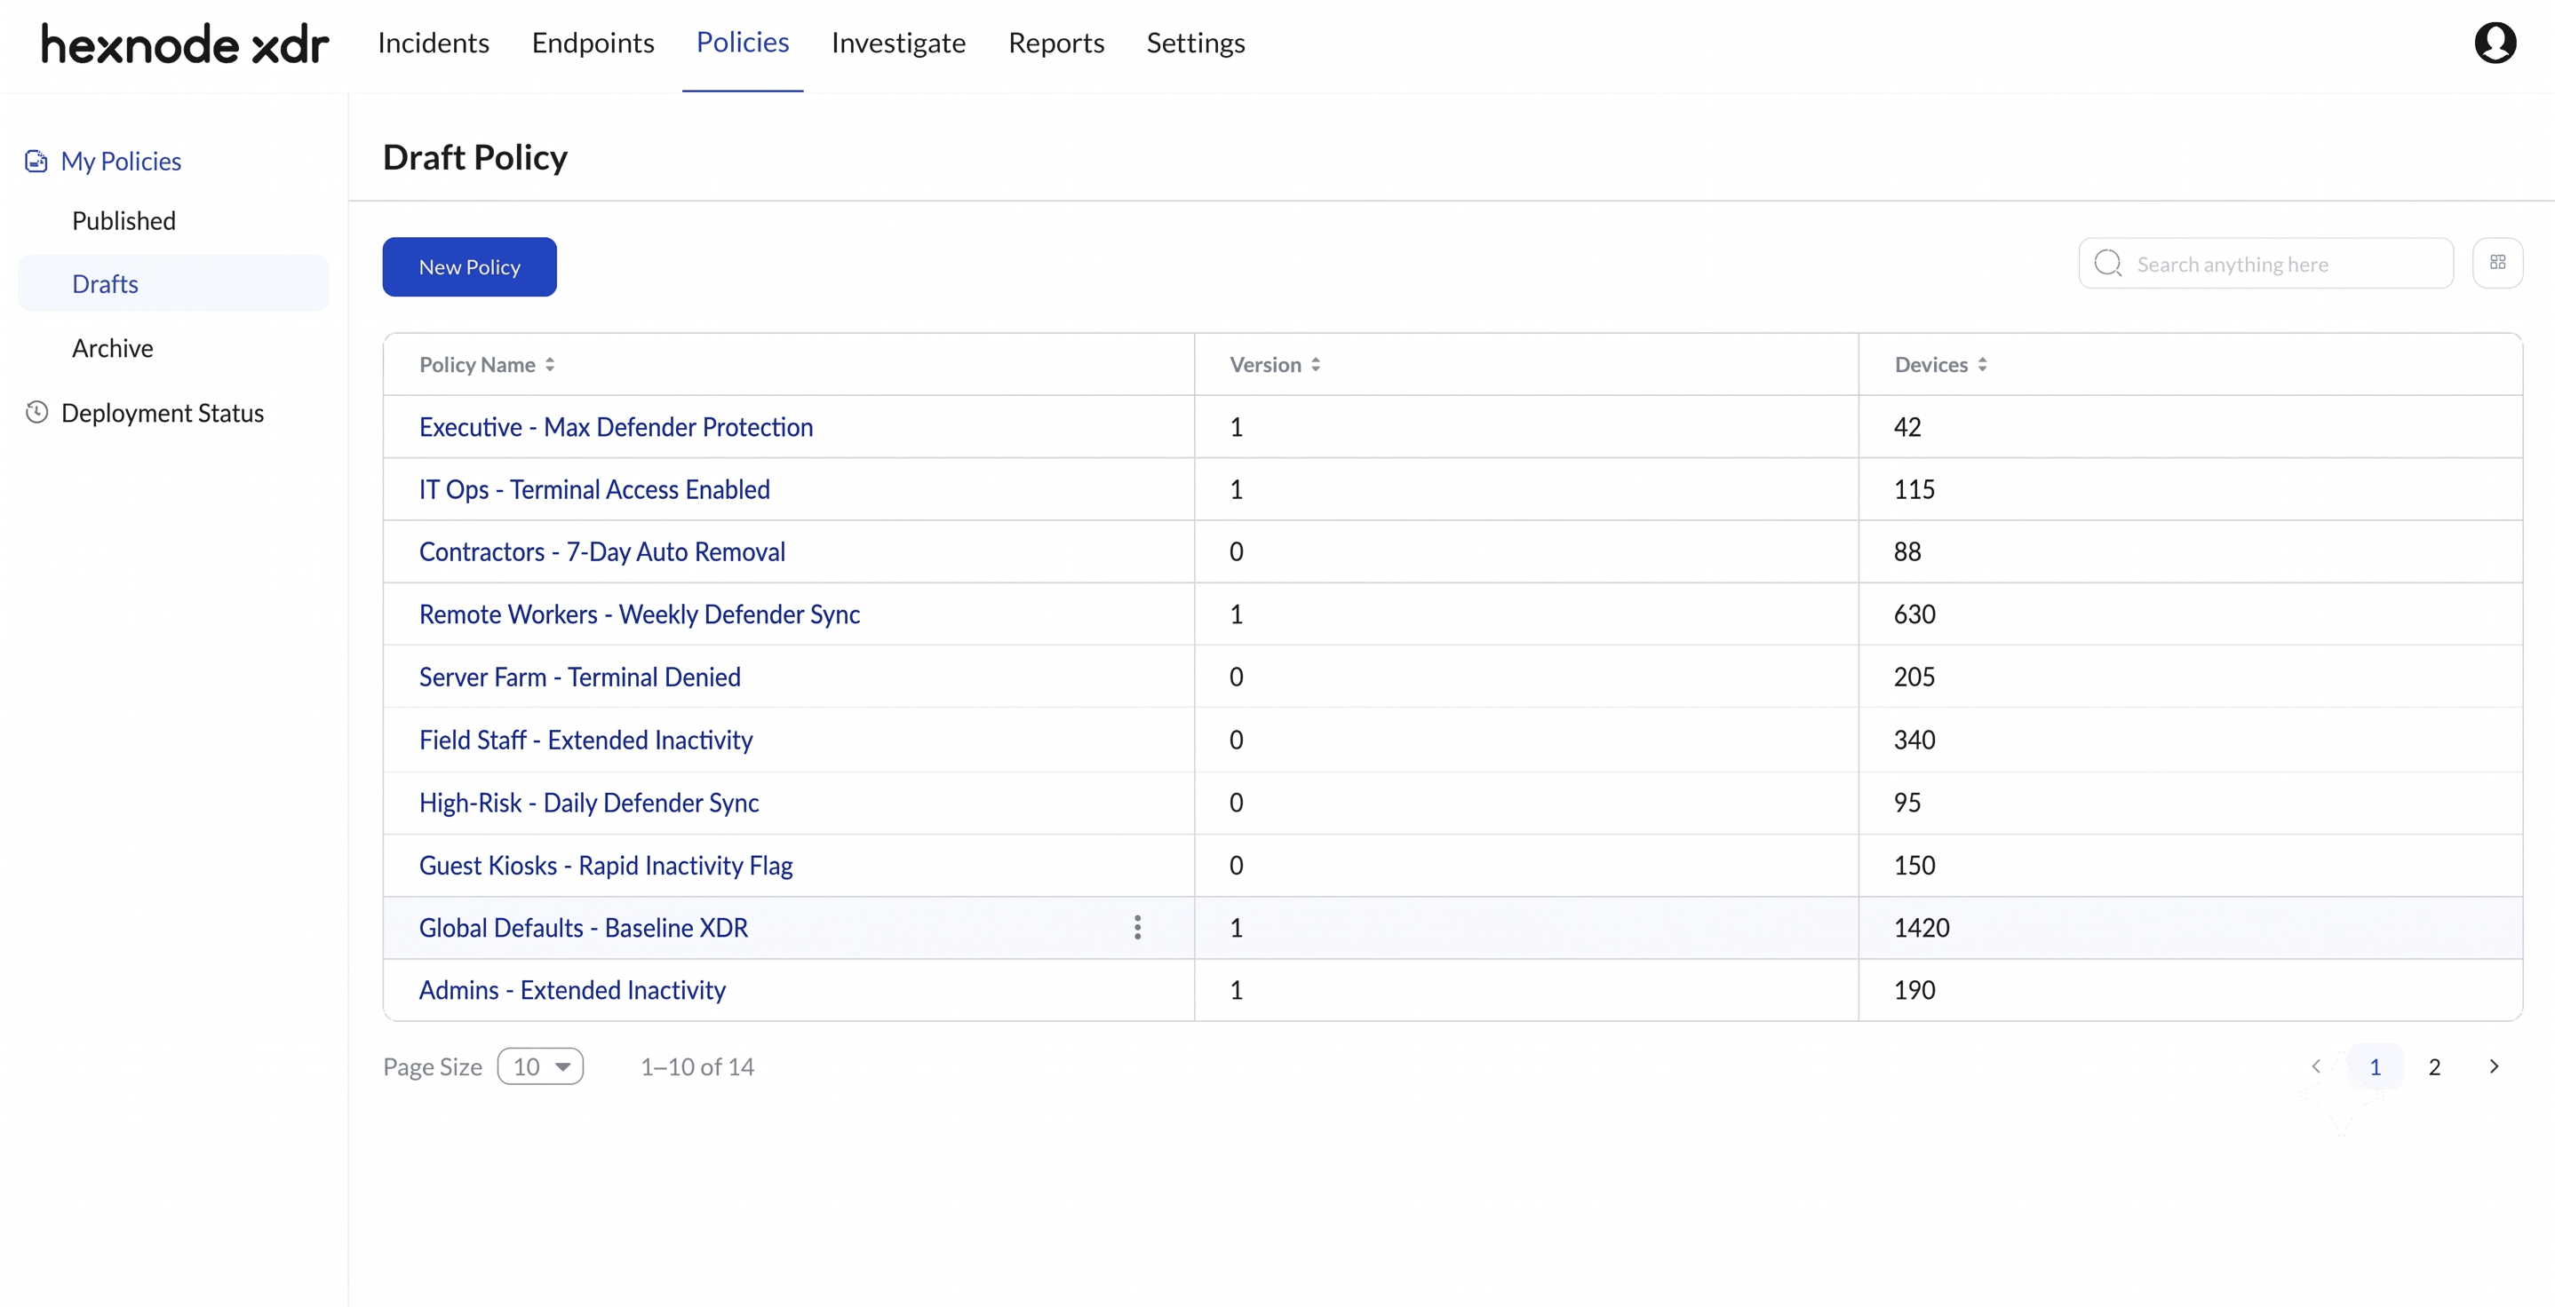Go to previous page arrow
The width and height of the screenshot is (2555, 1307).
2316,1066
